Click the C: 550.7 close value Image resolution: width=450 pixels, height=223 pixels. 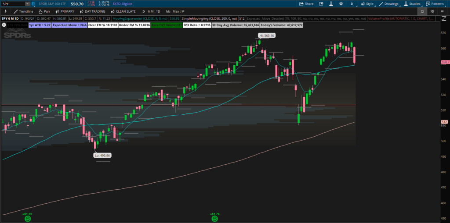[91, 18]
